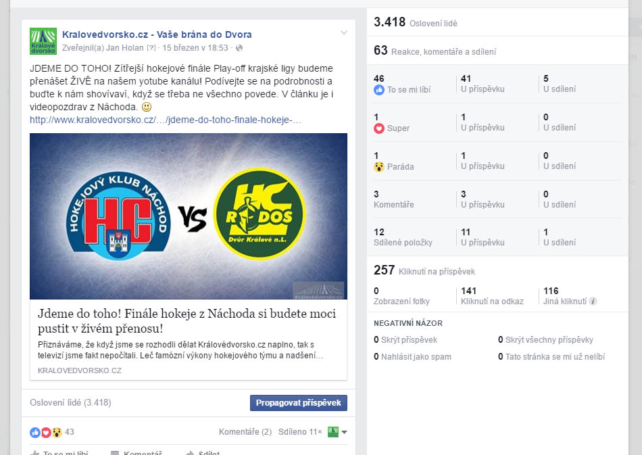The height and width of the screenshot is (455, 642).
Task: Open the post options chevron menu
Action: (344, 32)
